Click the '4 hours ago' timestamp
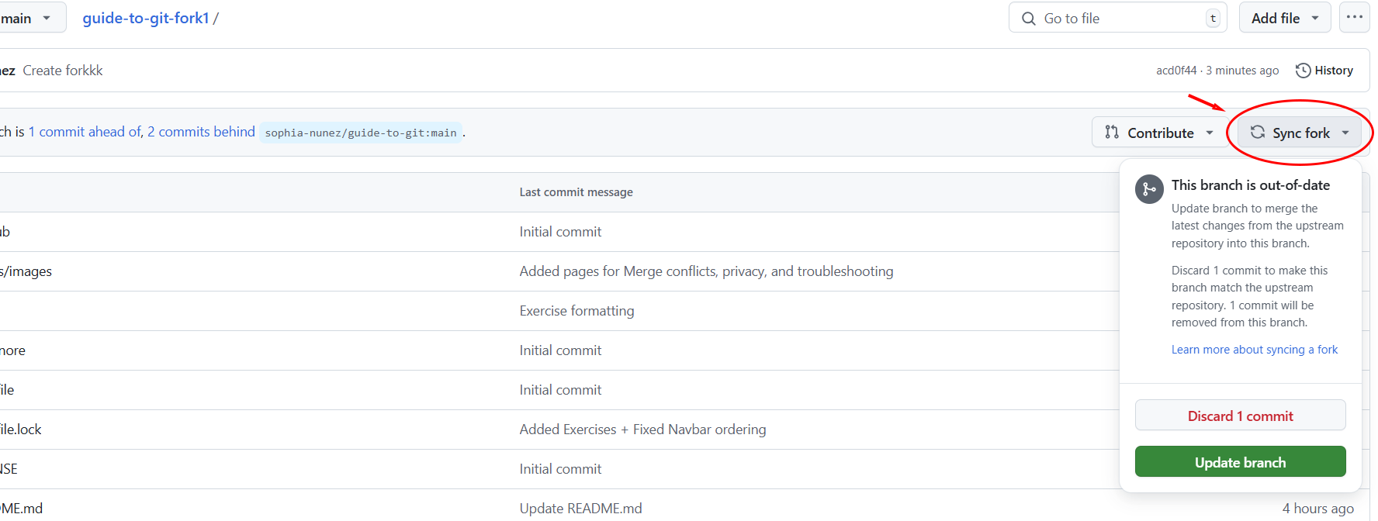This screenshot has height=521, width=1378. [x=1317, y=509]
